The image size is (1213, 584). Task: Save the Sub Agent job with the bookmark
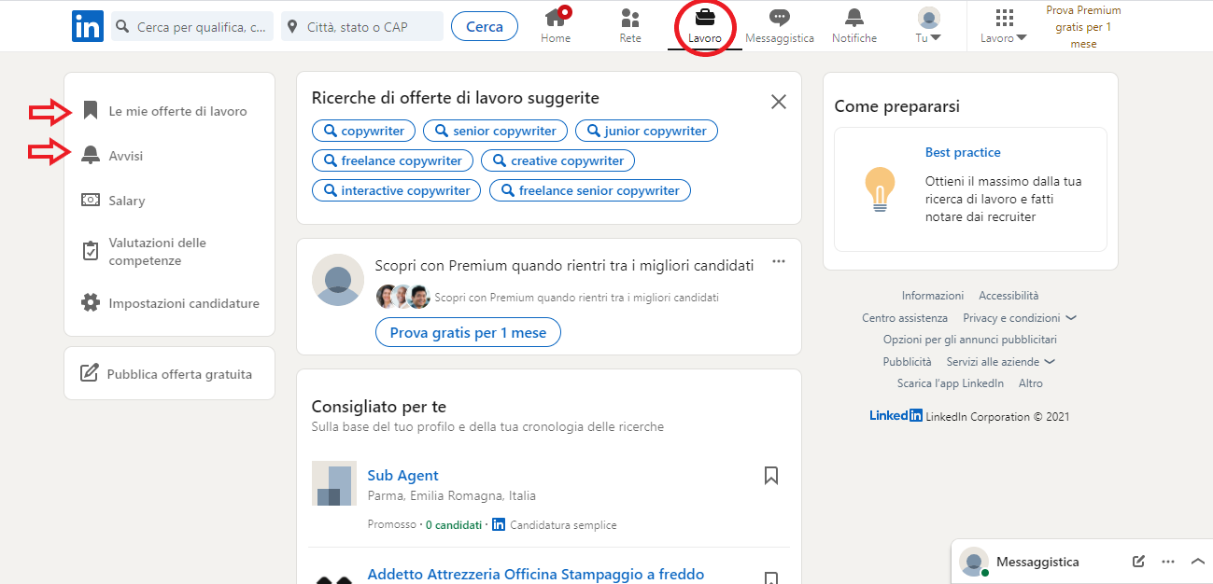(771, 476)
